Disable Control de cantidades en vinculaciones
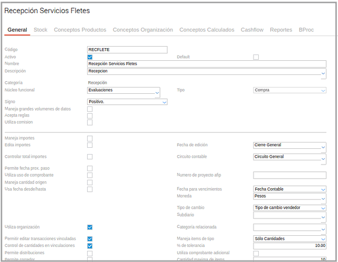Screen dimensions: 338x262 (90, 246)
